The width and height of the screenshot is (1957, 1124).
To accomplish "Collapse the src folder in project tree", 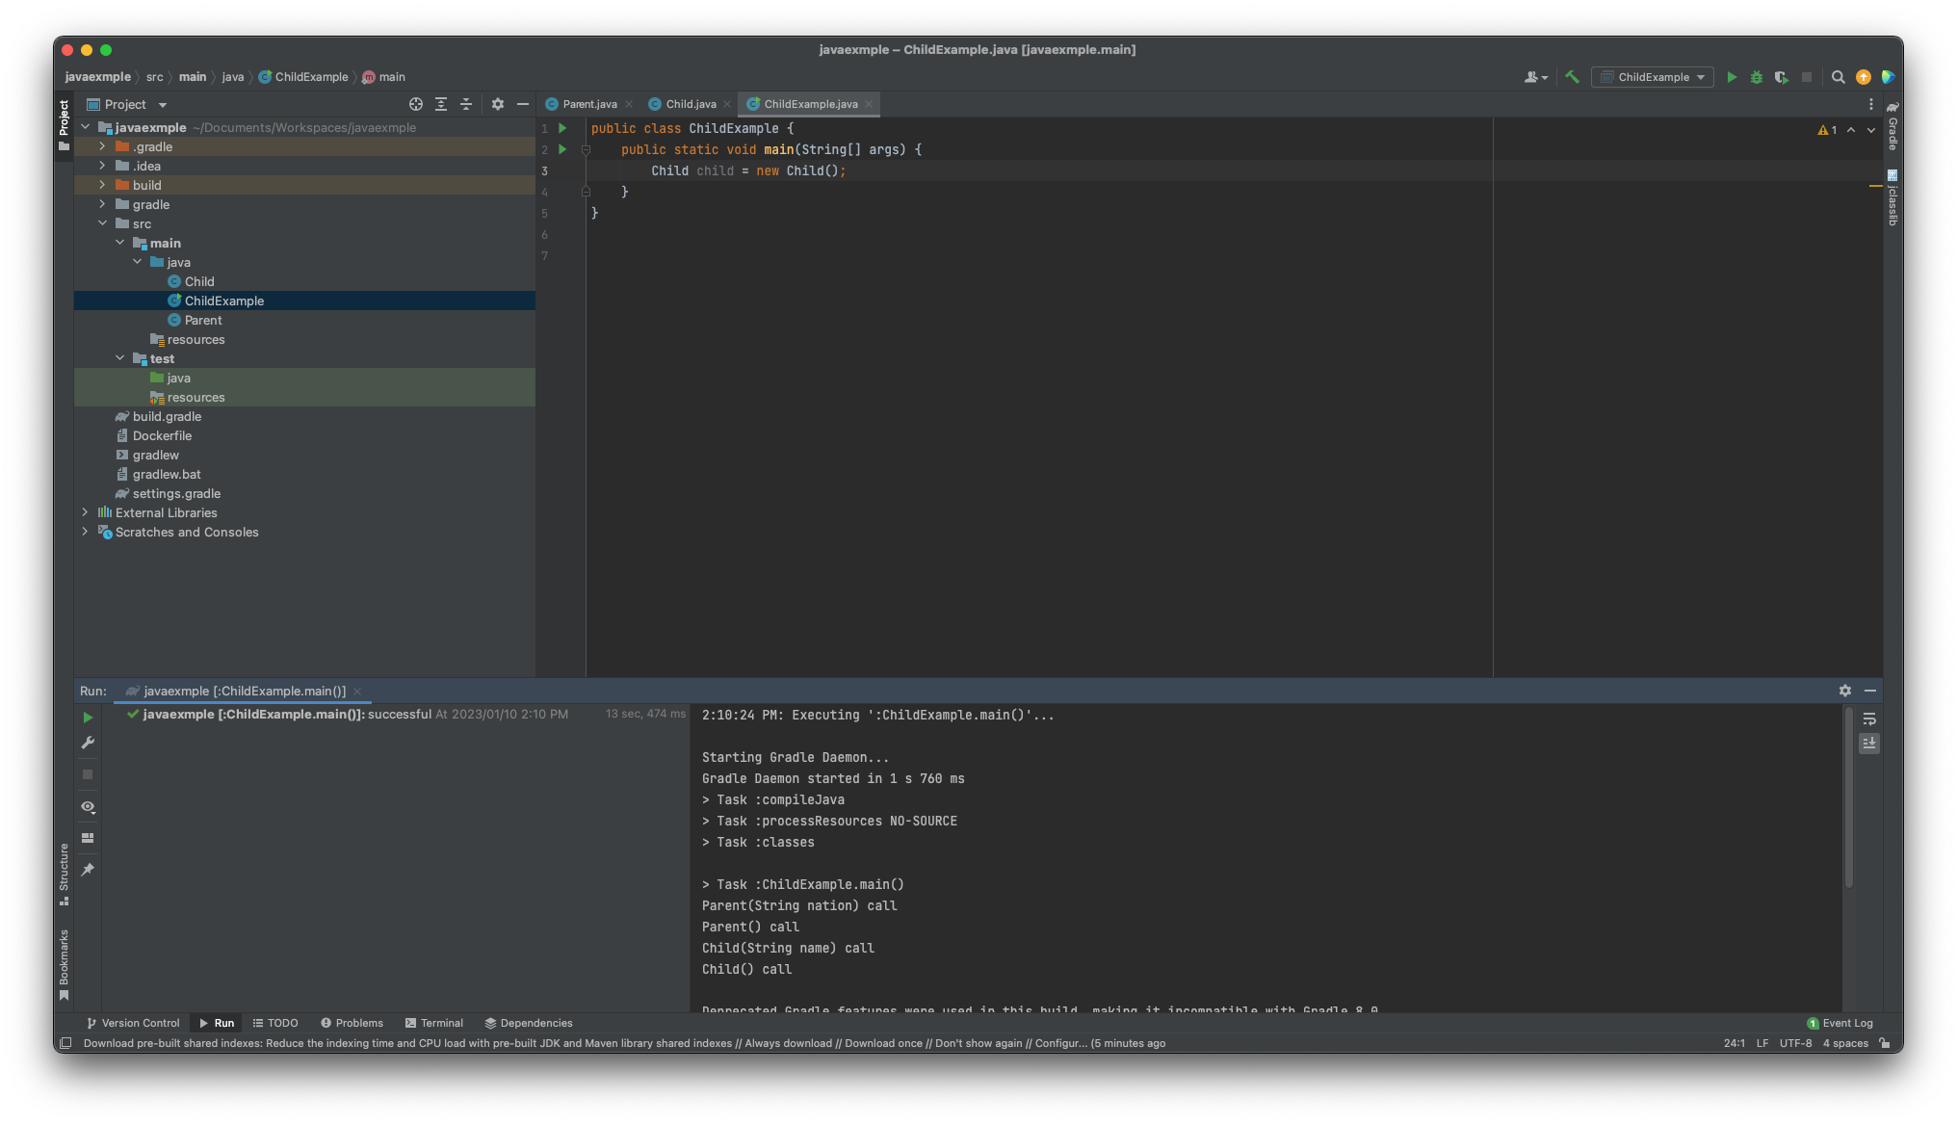I will point(102,223).
